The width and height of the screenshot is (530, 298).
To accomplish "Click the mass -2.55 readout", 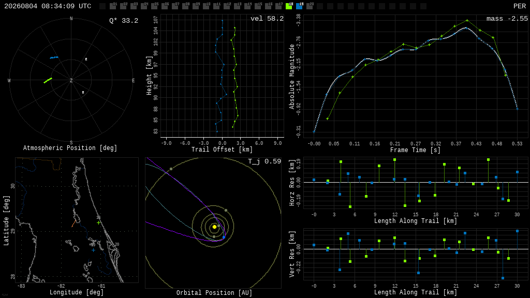I will click(x=507, y=19).
